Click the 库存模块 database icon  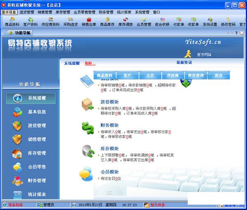click(89, 151)
